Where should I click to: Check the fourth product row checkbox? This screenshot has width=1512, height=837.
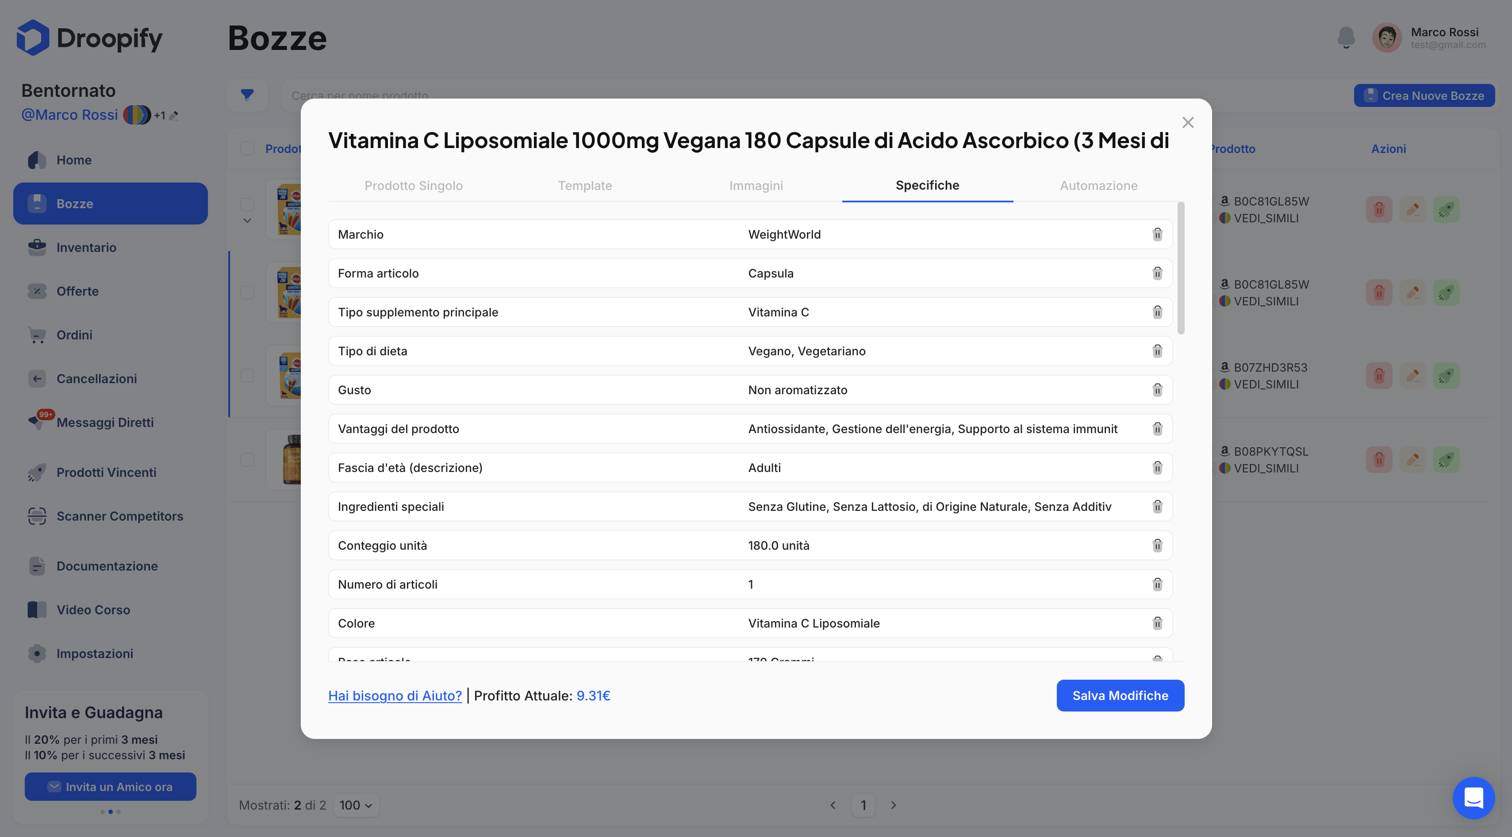(x=247, y=459)
